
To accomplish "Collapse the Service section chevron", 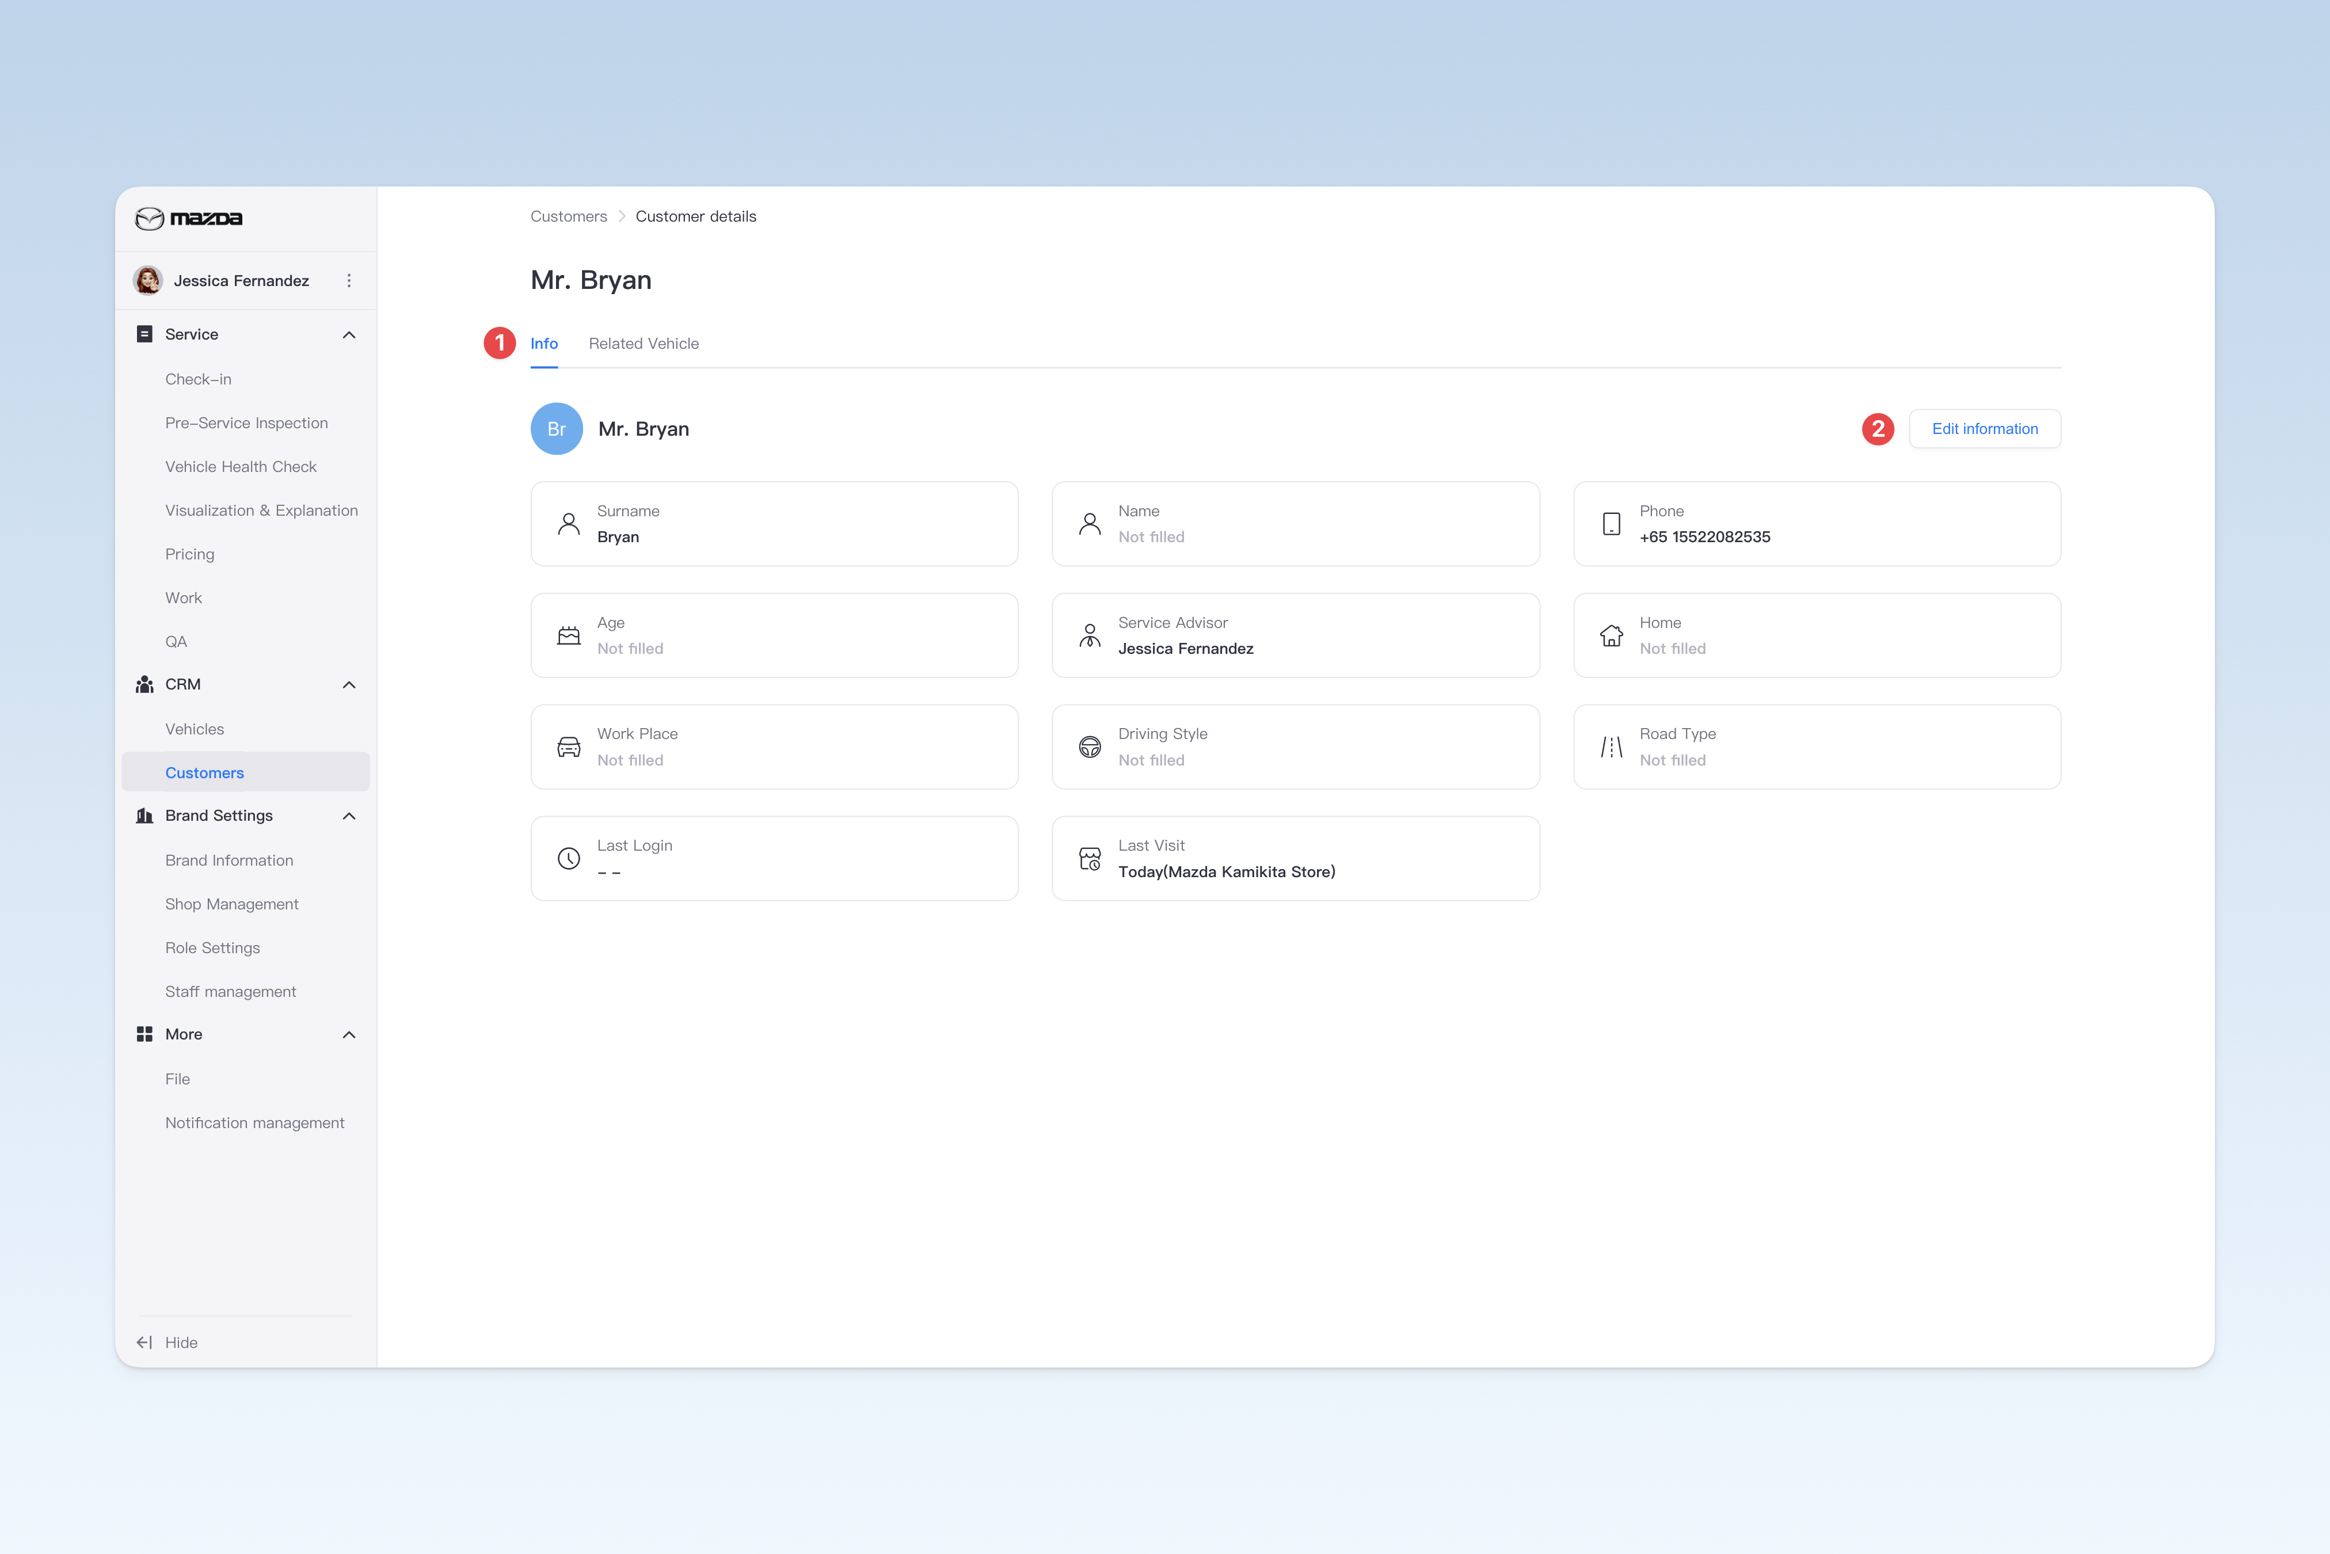I will click(x=349, y=335).
